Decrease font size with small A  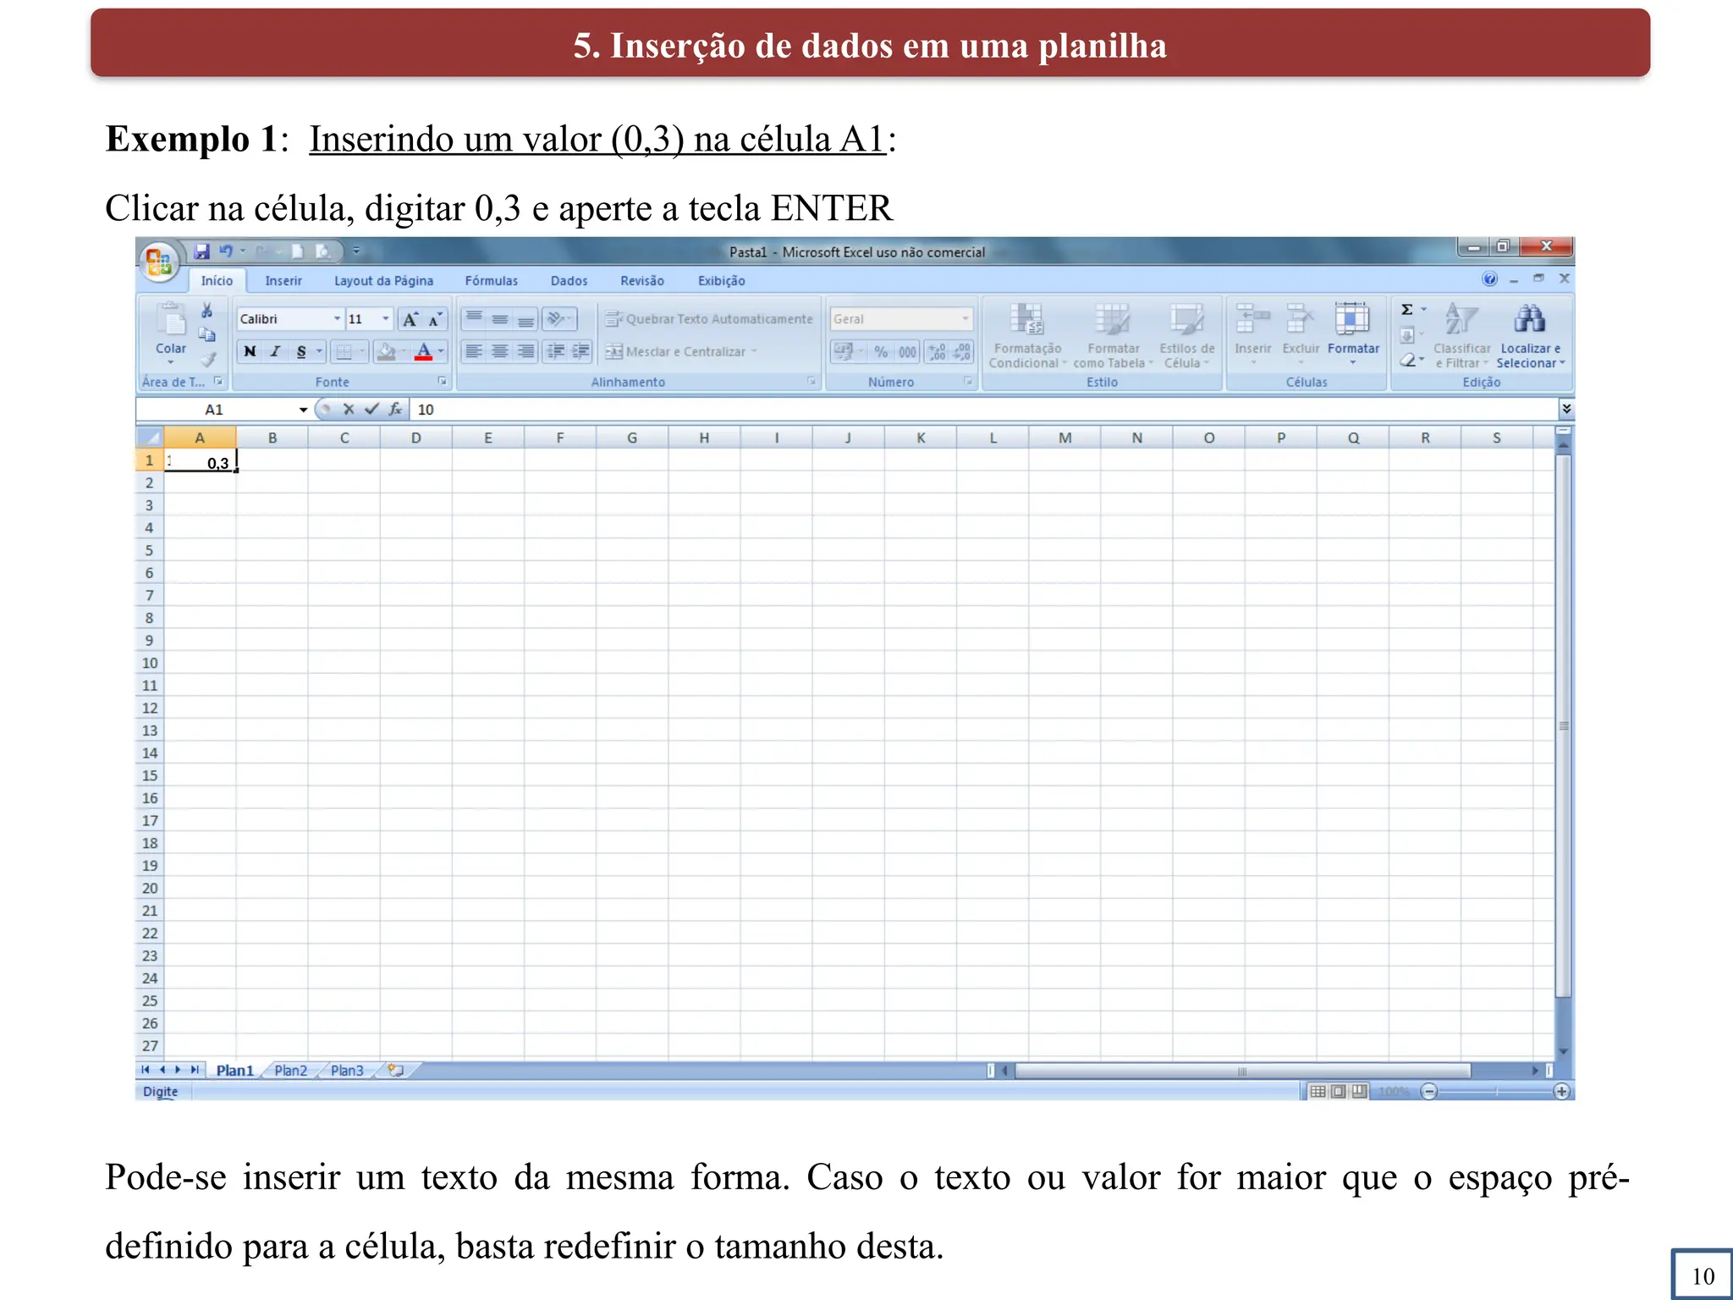(x=435, y=319)
